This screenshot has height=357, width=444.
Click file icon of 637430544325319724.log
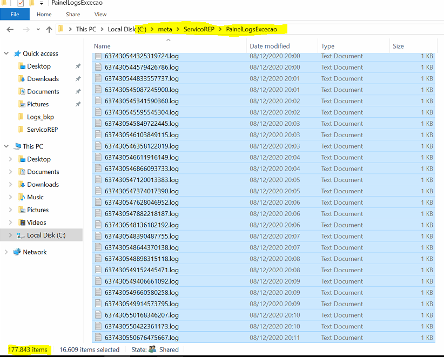click(x=98, y=56)
